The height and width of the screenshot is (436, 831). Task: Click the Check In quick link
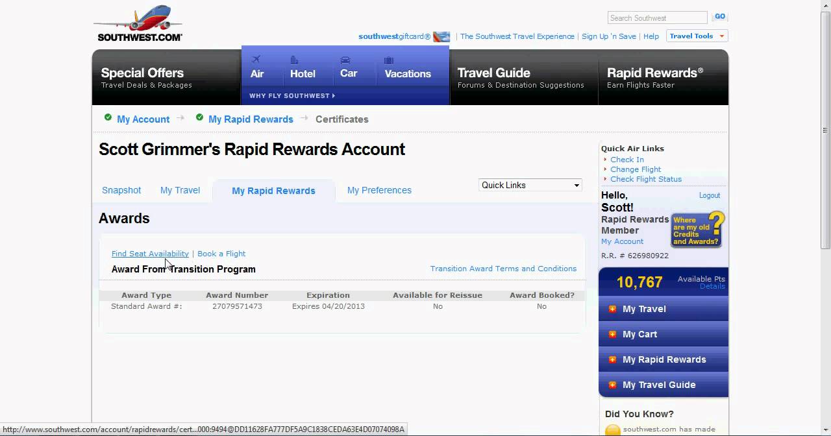click(x=627, y=160)
